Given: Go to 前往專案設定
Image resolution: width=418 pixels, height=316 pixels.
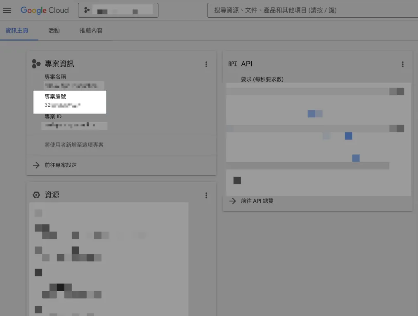Looking at the screenshot, I should tap(61, 165).
